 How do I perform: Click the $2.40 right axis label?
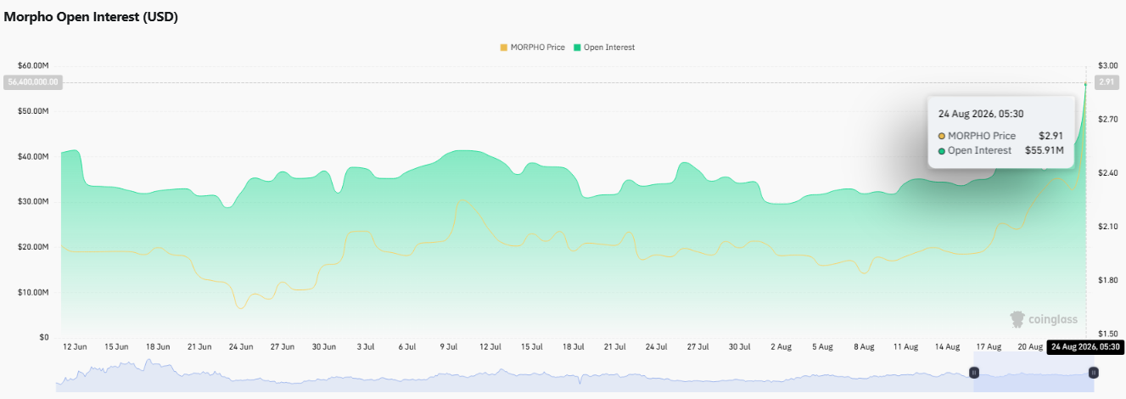pos(1107,173)
